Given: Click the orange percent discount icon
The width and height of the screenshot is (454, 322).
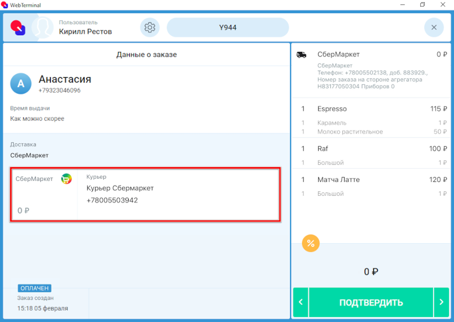Looking at the screenshot, I should 311,243.
